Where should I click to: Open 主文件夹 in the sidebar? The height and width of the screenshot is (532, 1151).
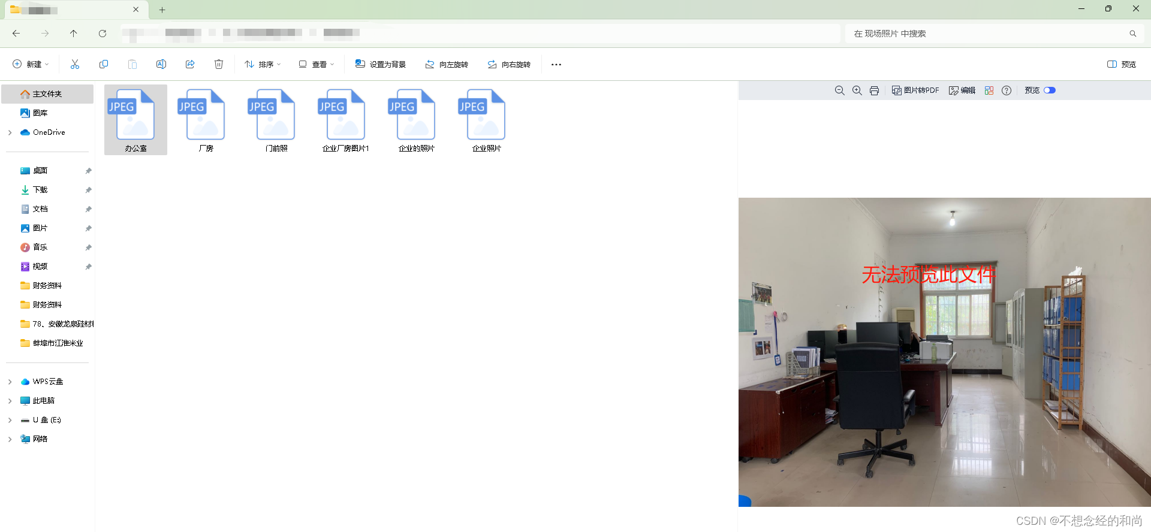[47, 94]
